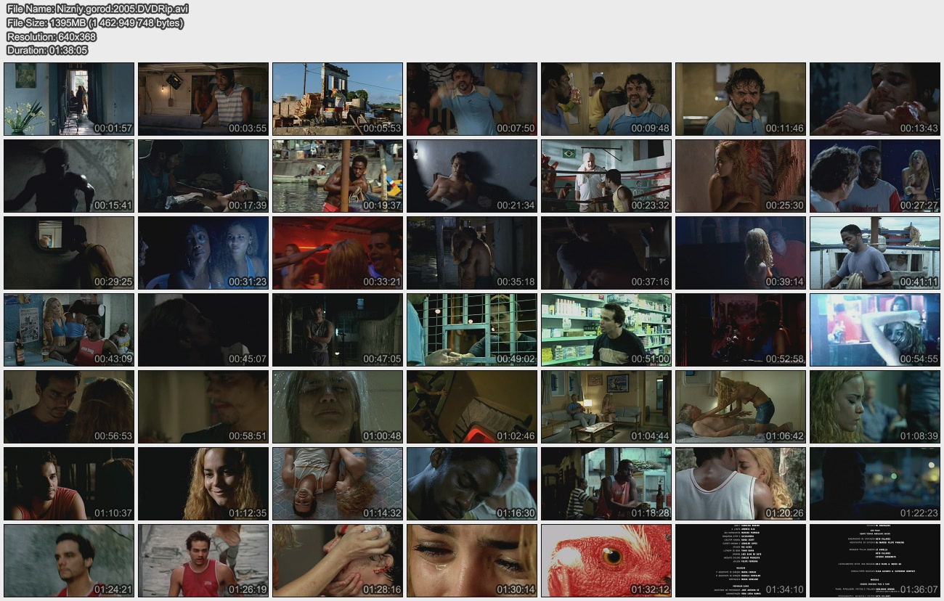Select the shower scene thumbnail at 01:00:48
This screenshot has width=944, height=601.
[x=338, y=406]
